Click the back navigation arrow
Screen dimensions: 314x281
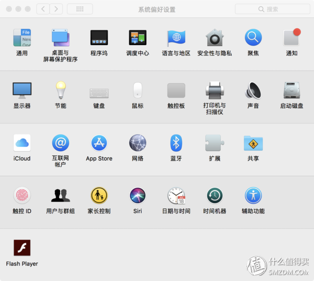[43, 9]
